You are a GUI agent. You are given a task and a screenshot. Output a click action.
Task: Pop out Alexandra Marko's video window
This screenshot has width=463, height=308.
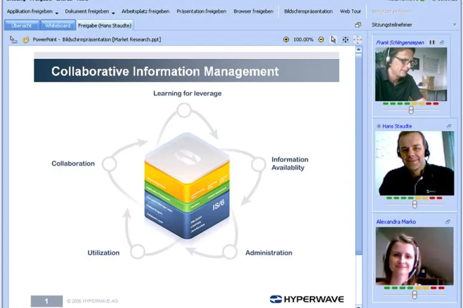tap(448, 222)
